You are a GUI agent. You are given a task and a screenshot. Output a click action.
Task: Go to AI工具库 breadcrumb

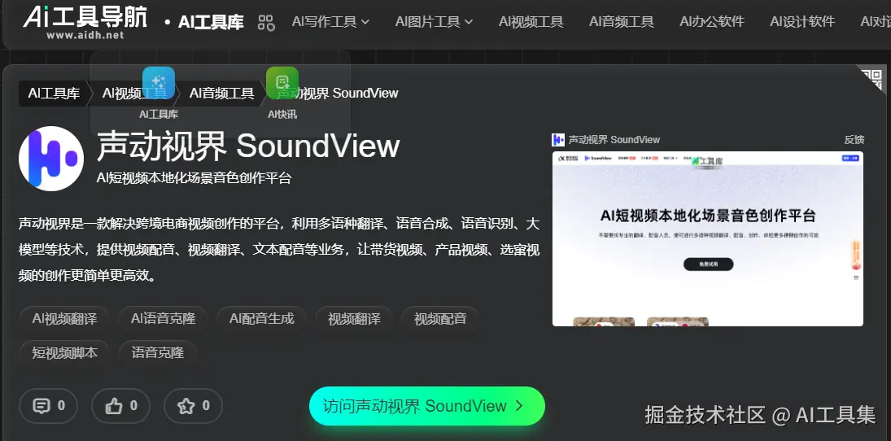coord(54,94)
